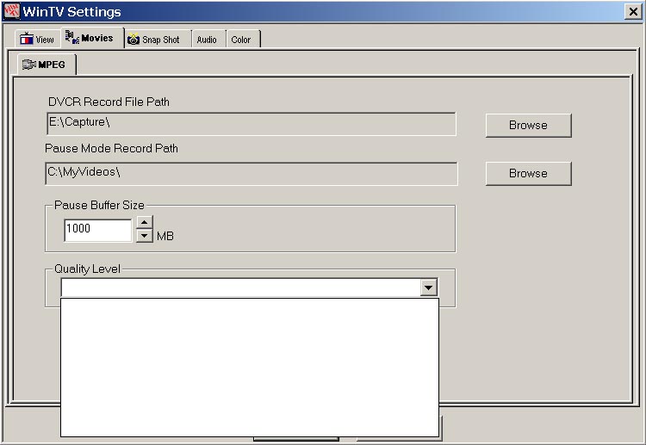Screen dimensions: 646x445
Task: Switch to the View tab
Action: (37, 40)
